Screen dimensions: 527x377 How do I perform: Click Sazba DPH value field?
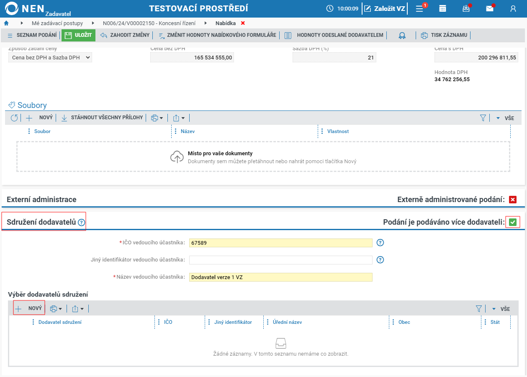(x=334, y=58)
